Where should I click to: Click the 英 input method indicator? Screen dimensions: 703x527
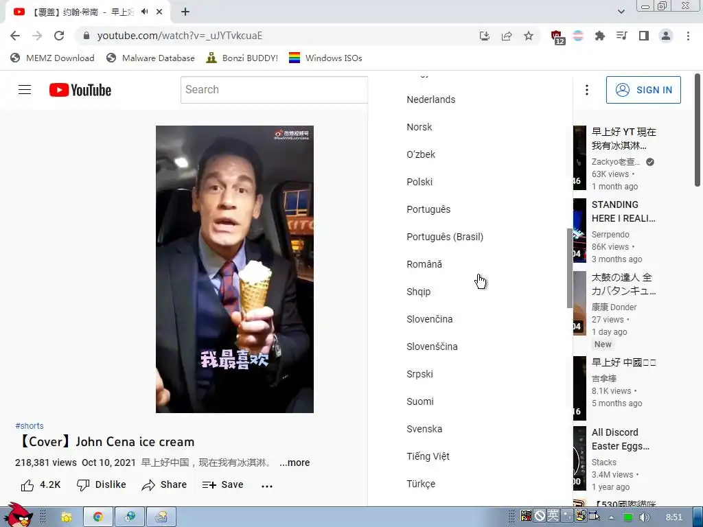(x=553, y=516)
